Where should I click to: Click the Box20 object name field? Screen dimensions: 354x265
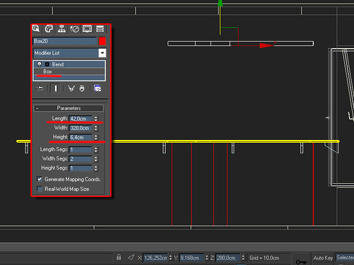click(65, 41)
